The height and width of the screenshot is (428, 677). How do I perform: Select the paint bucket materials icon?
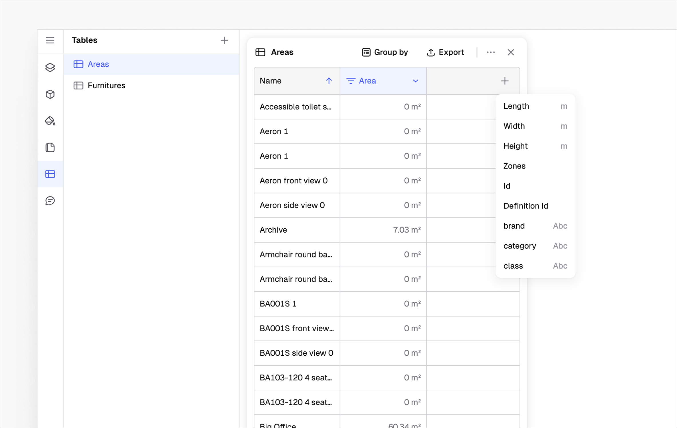[50, 121]
